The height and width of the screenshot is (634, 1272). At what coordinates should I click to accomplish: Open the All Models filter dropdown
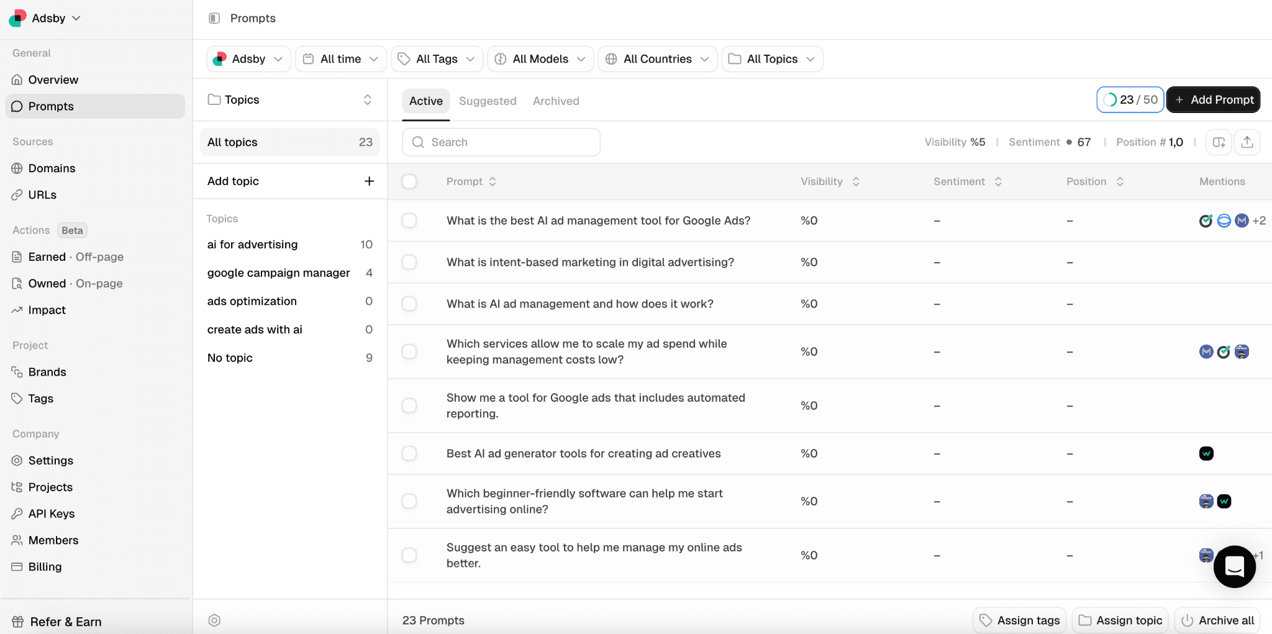[540, 59]
